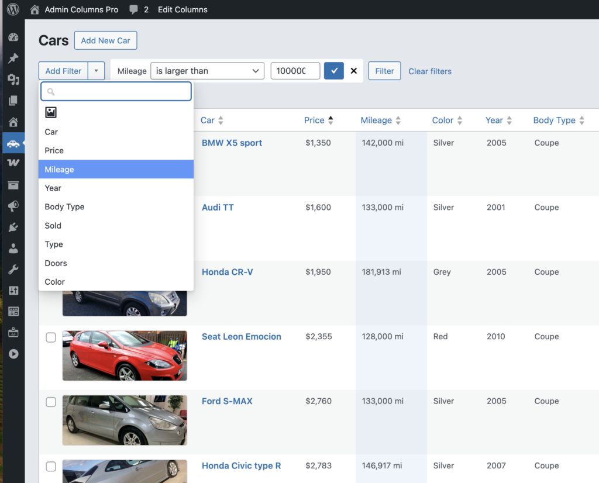The image size is (599, 483).
Task: Choose Body Type from the filter list
Action: pyautogui.click(x=64, y=207)
